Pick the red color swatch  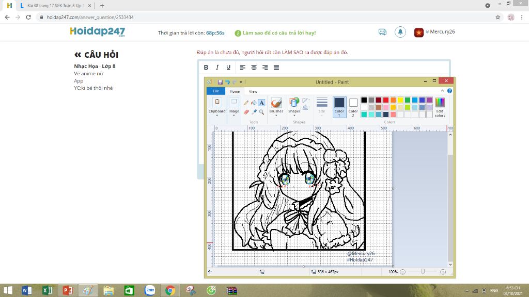[385, 100]
